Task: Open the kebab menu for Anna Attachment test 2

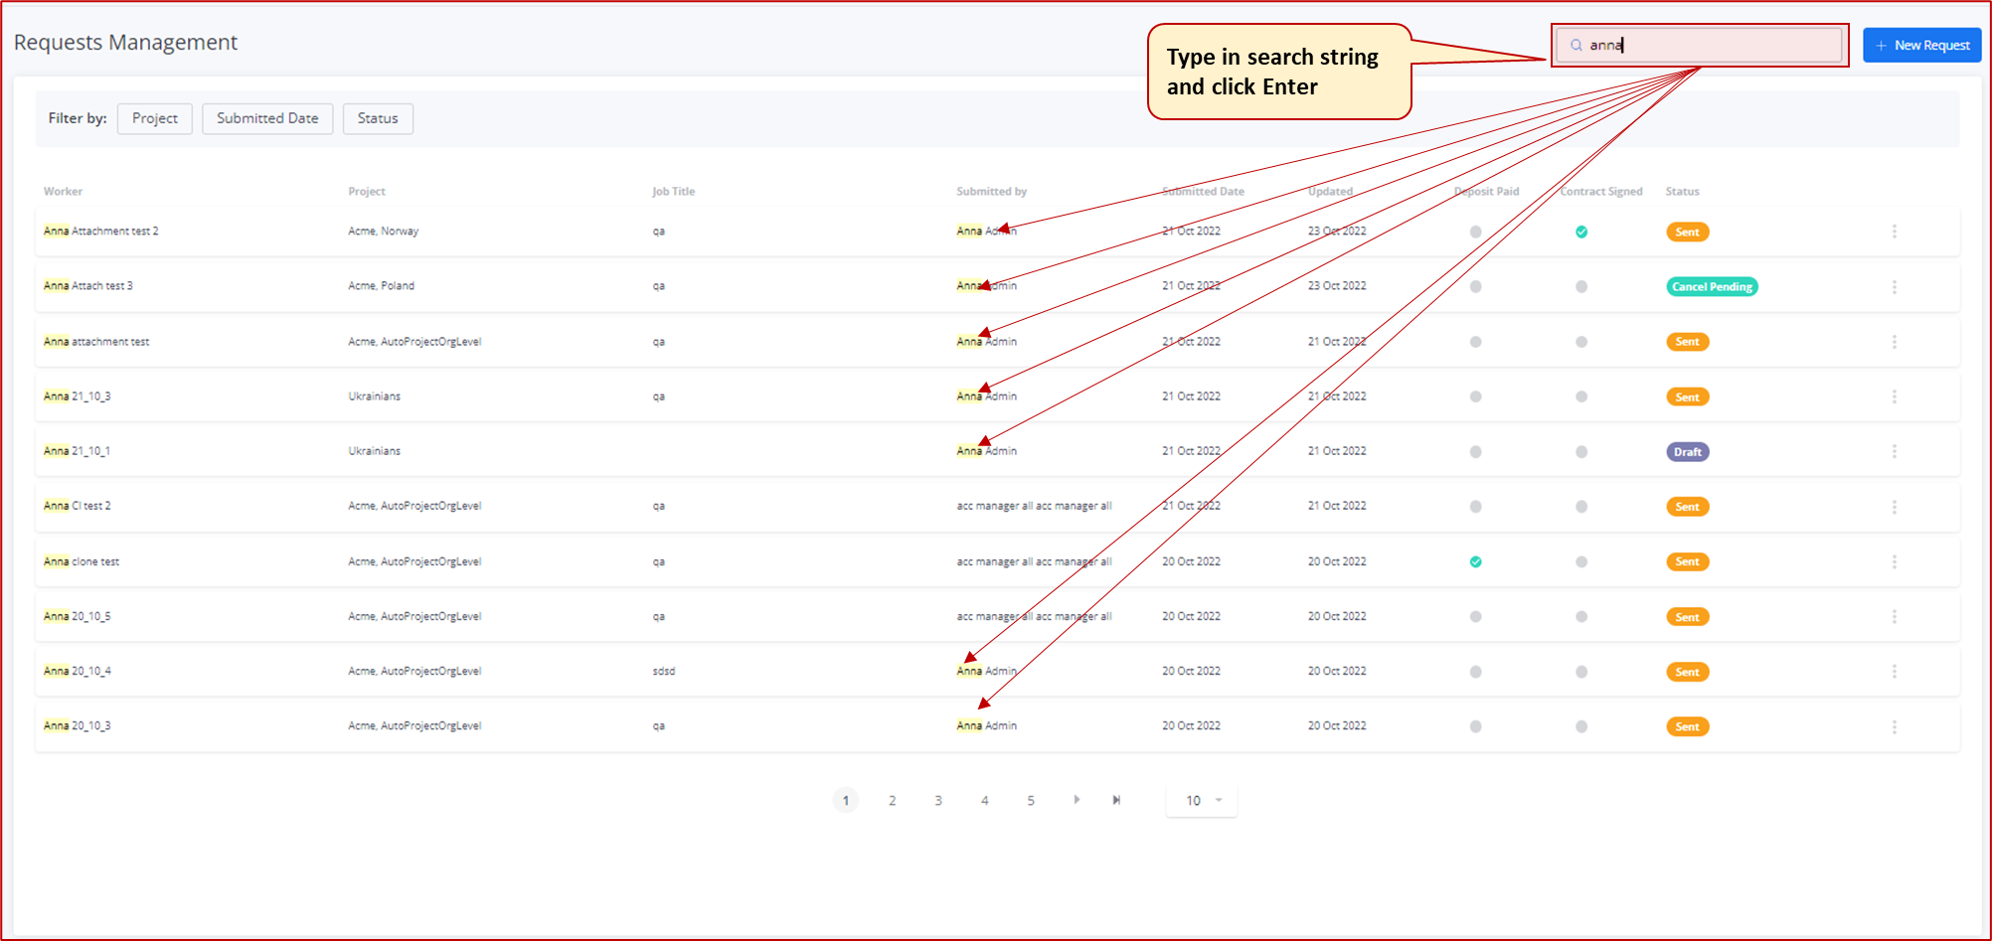Action: point(1895,231)
